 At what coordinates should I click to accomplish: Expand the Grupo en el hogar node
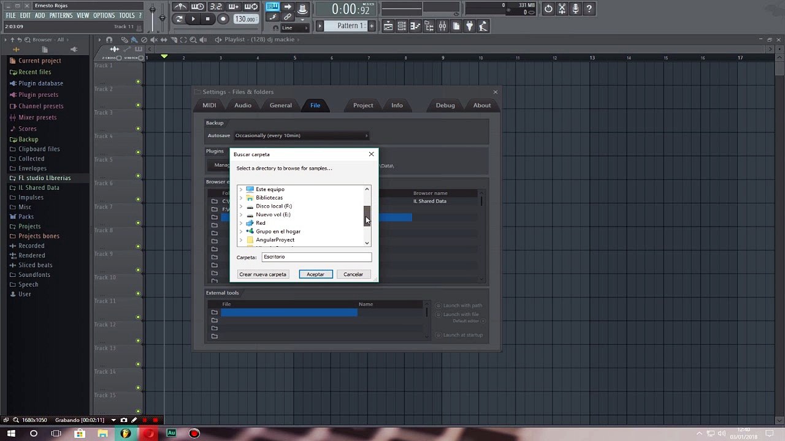[241, 232]
